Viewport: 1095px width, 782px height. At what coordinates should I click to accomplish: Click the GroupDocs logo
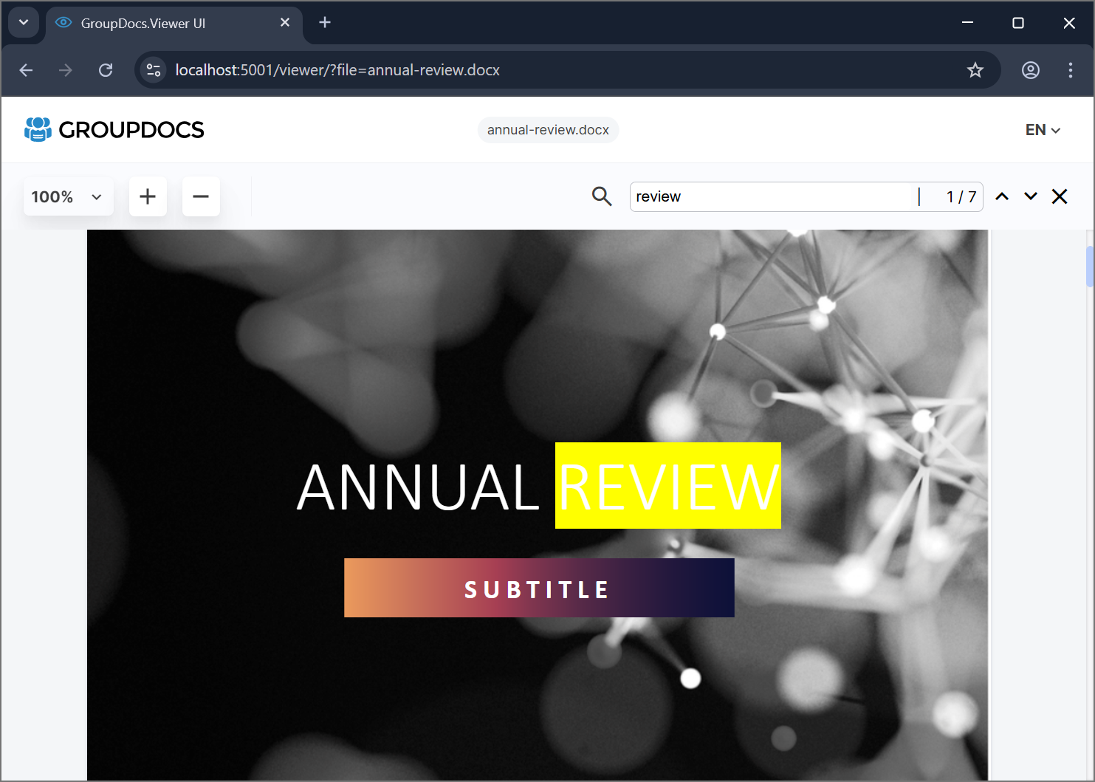click(114, 130)
